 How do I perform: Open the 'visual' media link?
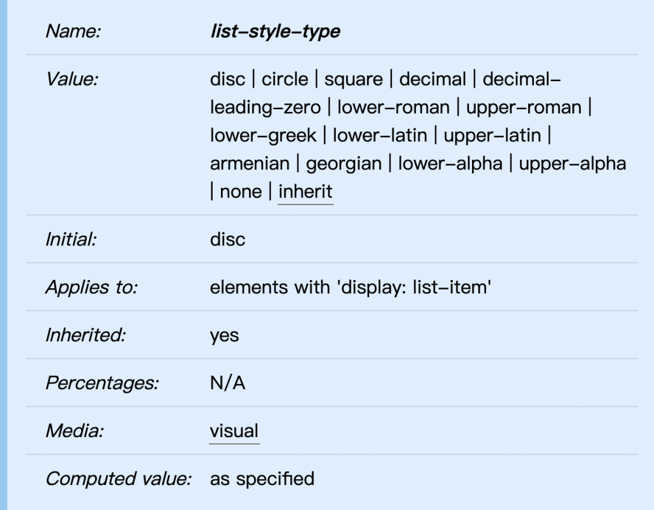[x=234, y=431]
